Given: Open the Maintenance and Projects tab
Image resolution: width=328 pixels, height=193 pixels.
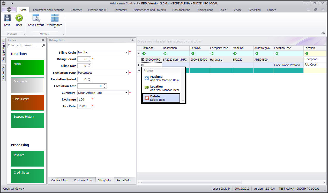Looking at the screenshot, I should click(x=150, y=10).
